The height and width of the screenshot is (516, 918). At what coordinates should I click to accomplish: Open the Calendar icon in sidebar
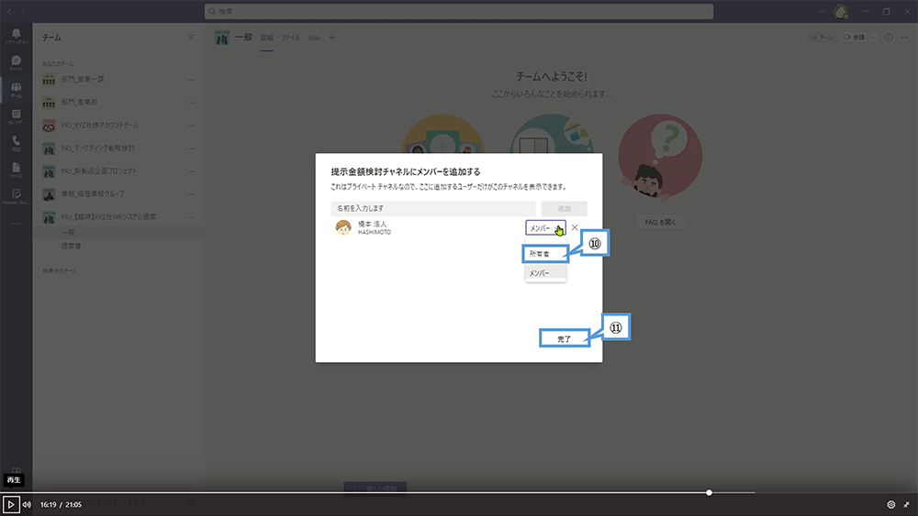coord(16,116)
